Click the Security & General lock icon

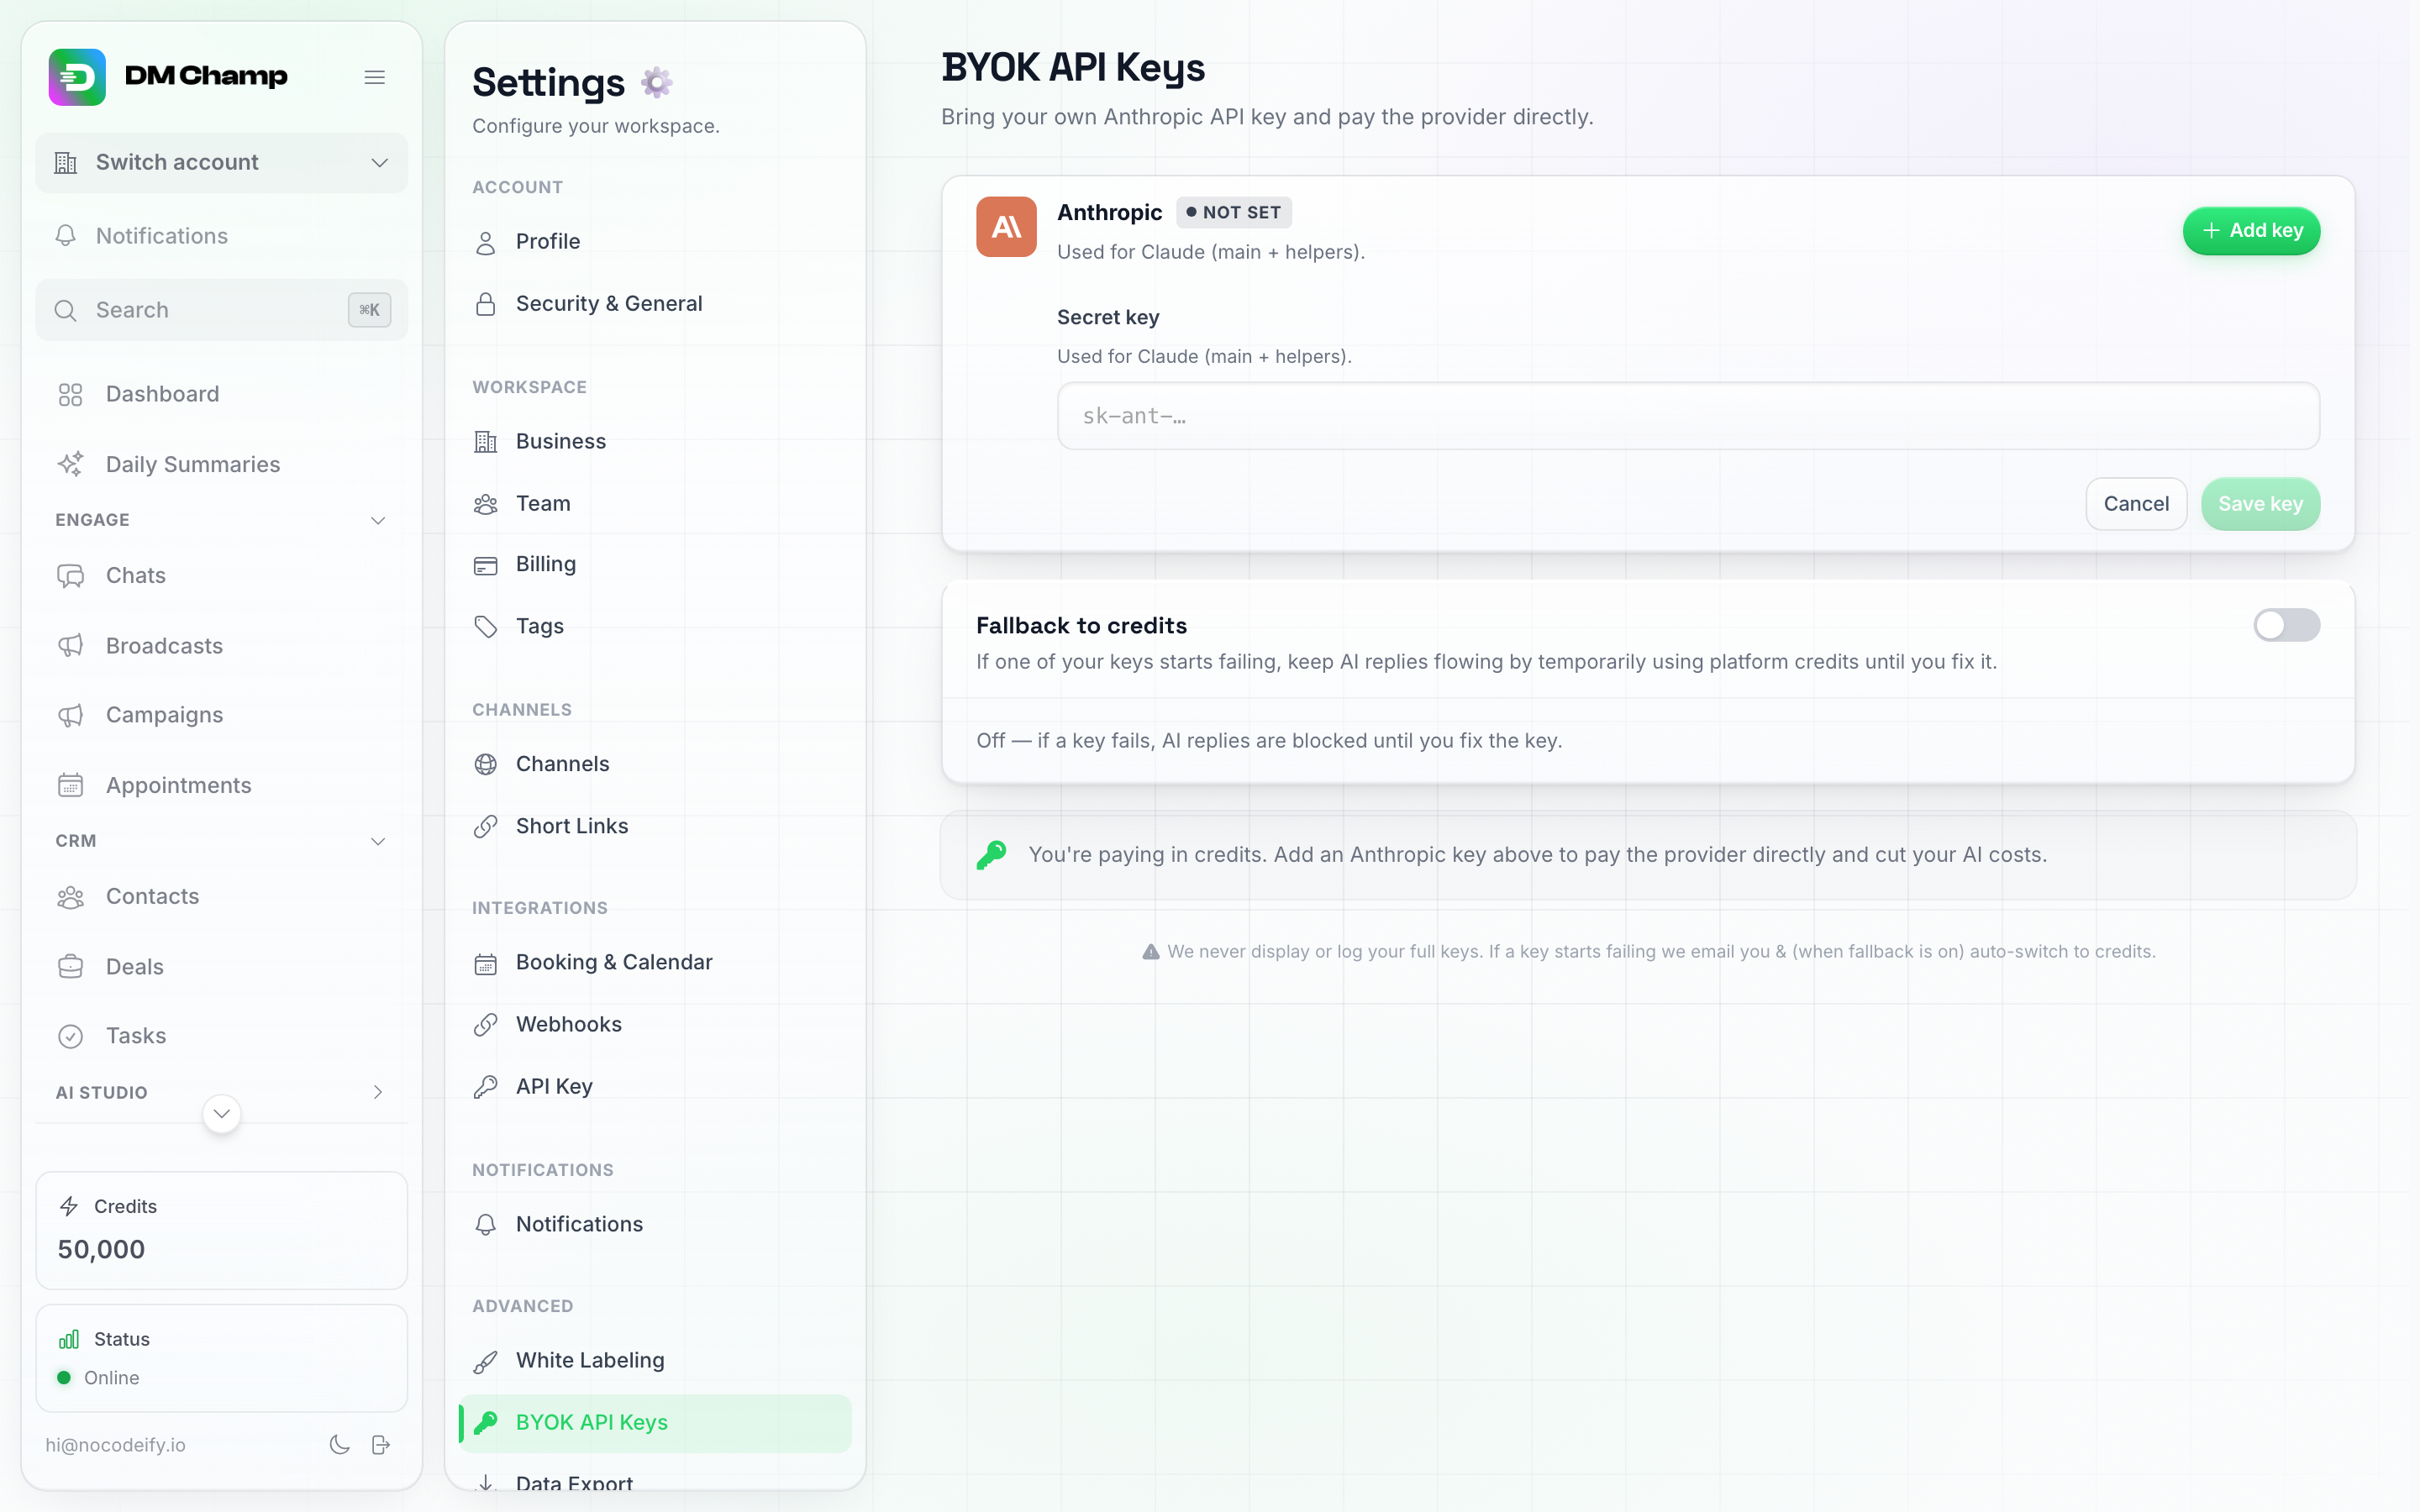486,304
